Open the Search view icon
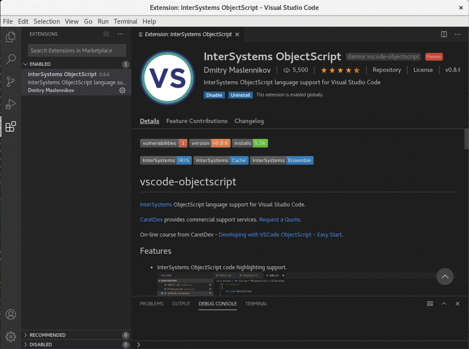The image size is (469, 349). (x=11, y=59)
